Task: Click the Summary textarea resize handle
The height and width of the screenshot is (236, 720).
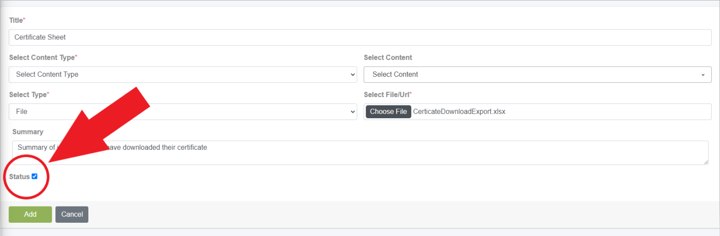Action: click(x=706, y=162)
